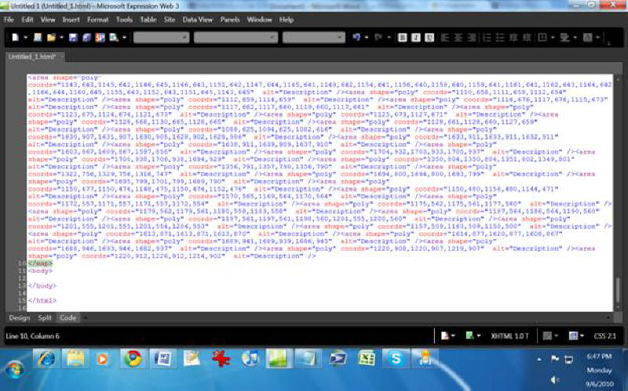Click the SuperPreview toolbar icon
The image size is (628, 391).
tap(100, 37)
